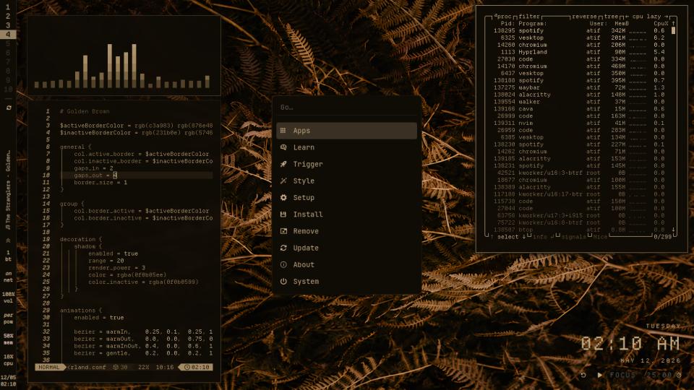Click the btop process list scrollbar handle
The width and height of the screenshot is (694, 390).
(673, 30)
